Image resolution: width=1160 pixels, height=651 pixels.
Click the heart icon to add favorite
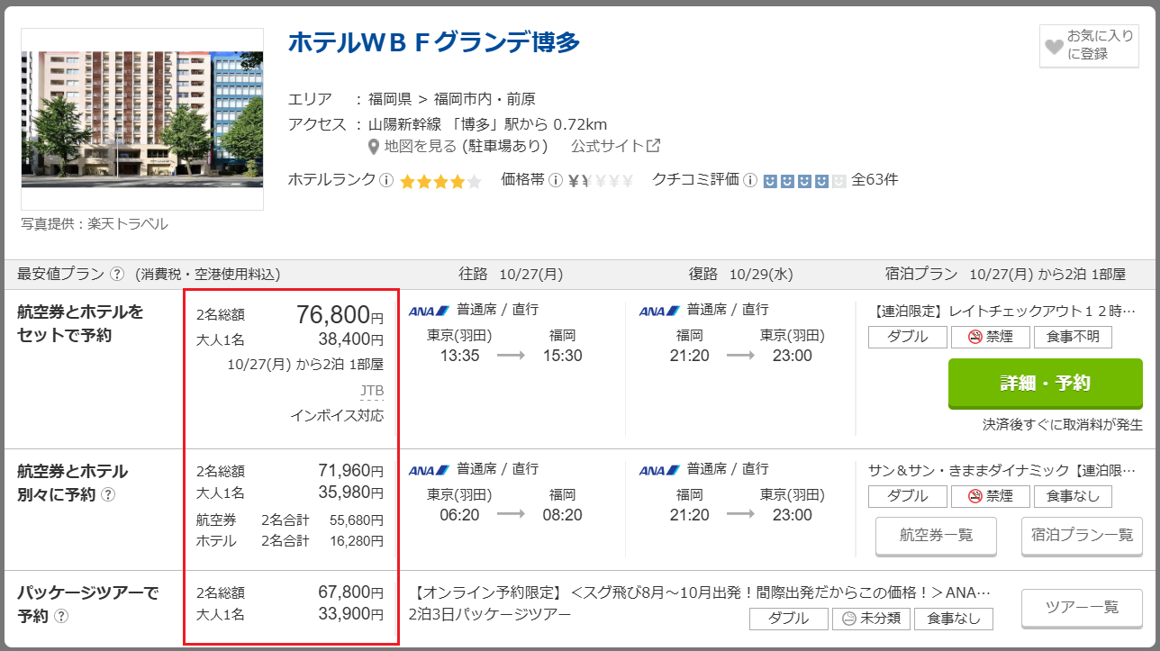click(1054, 46)
